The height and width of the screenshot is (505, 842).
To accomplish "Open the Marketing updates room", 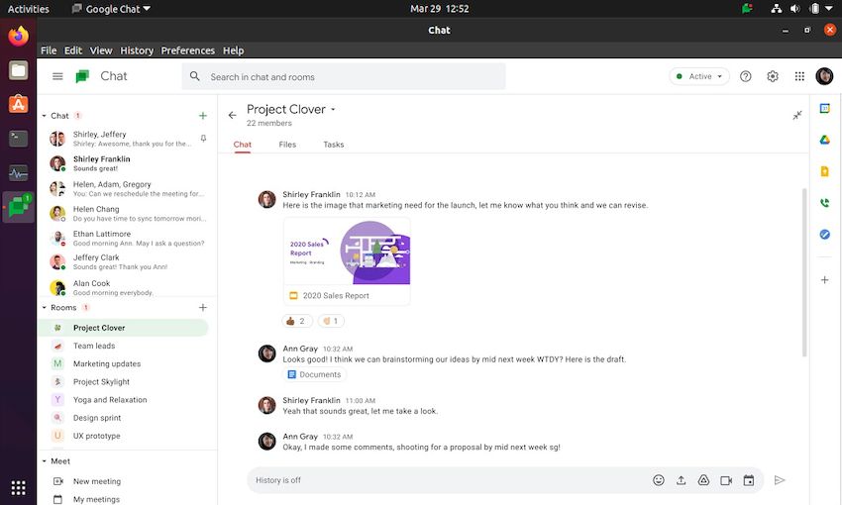I will [x=124, y=363].
